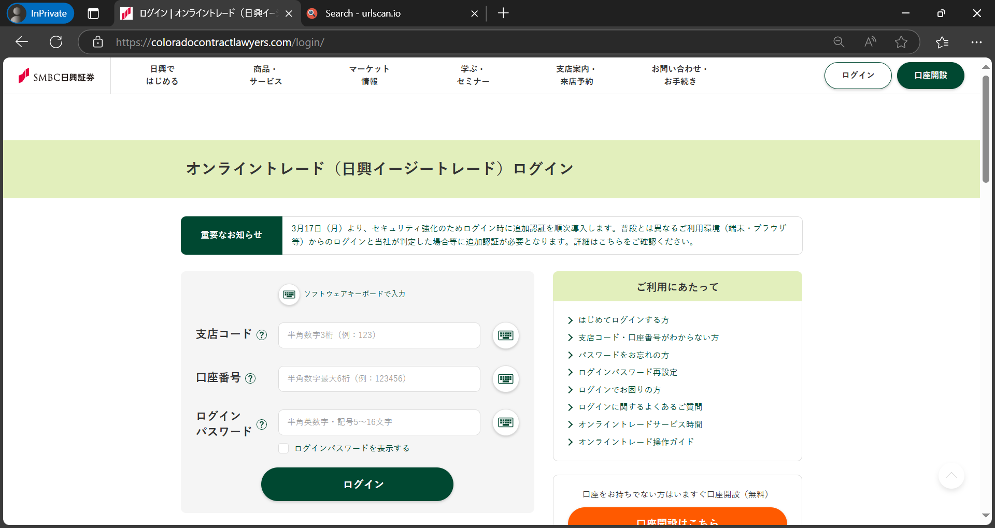Viewport: 995px width, 528px height.
Task: Click the help icon beside ログインパスワード label
Action: click(x=262, y=424)
